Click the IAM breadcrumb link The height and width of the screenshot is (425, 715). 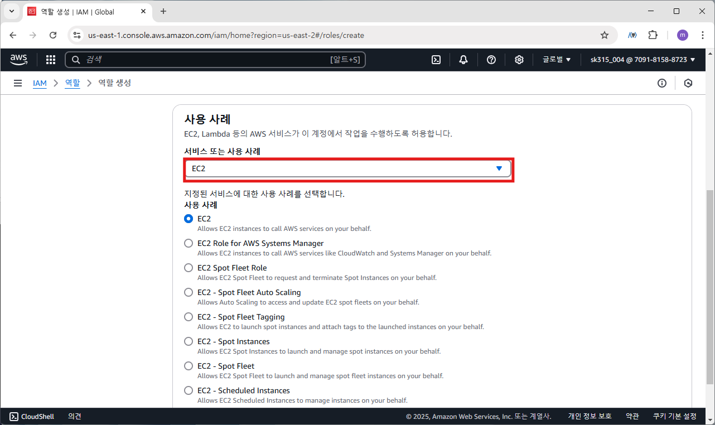pyautogui.click(x=40, y=83)
